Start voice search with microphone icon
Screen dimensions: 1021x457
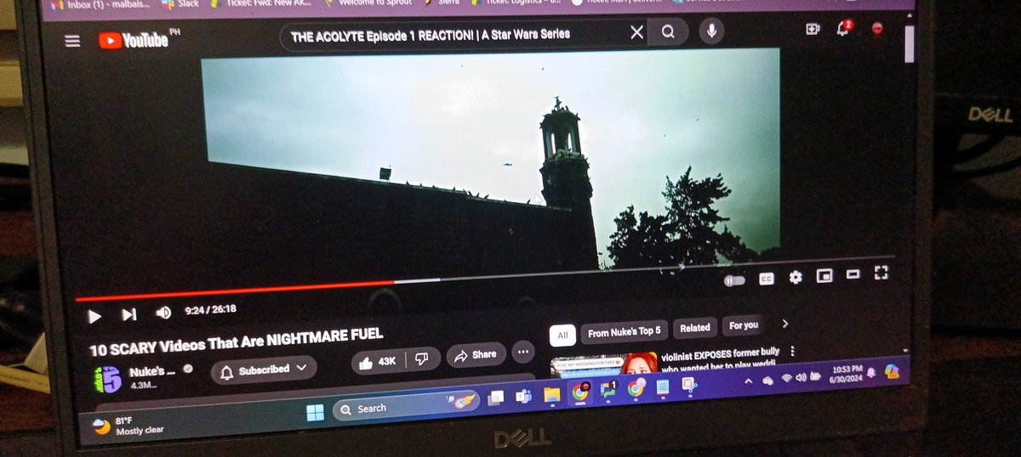[711, 31]
